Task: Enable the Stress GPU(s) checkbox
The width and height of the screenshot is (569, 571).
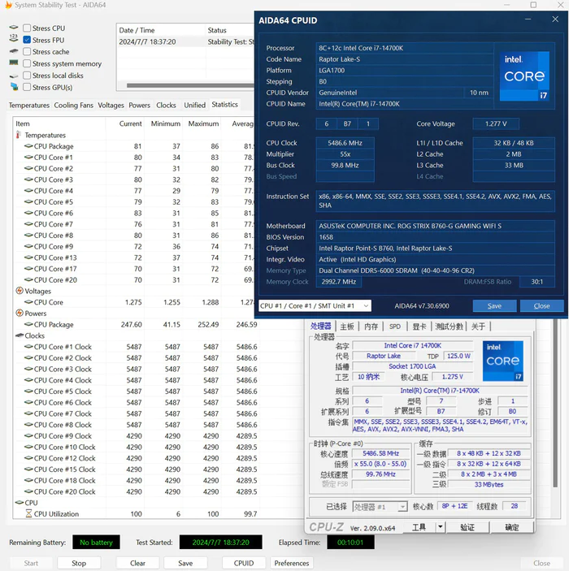Action: 27,87
